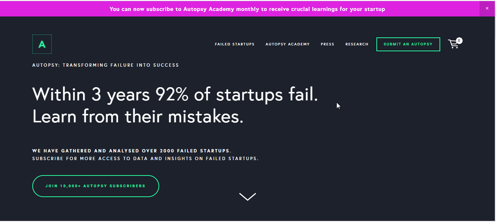Image resolution: width=496 pixels, height=222 pixels.
Task: Click the SUBSCRIBE FOR MORE ACCESS text
Action: [145, 158]
